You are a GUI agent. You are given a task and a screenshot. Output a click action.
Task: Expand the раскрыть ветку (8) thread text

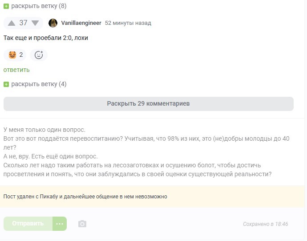pos(39,7)
